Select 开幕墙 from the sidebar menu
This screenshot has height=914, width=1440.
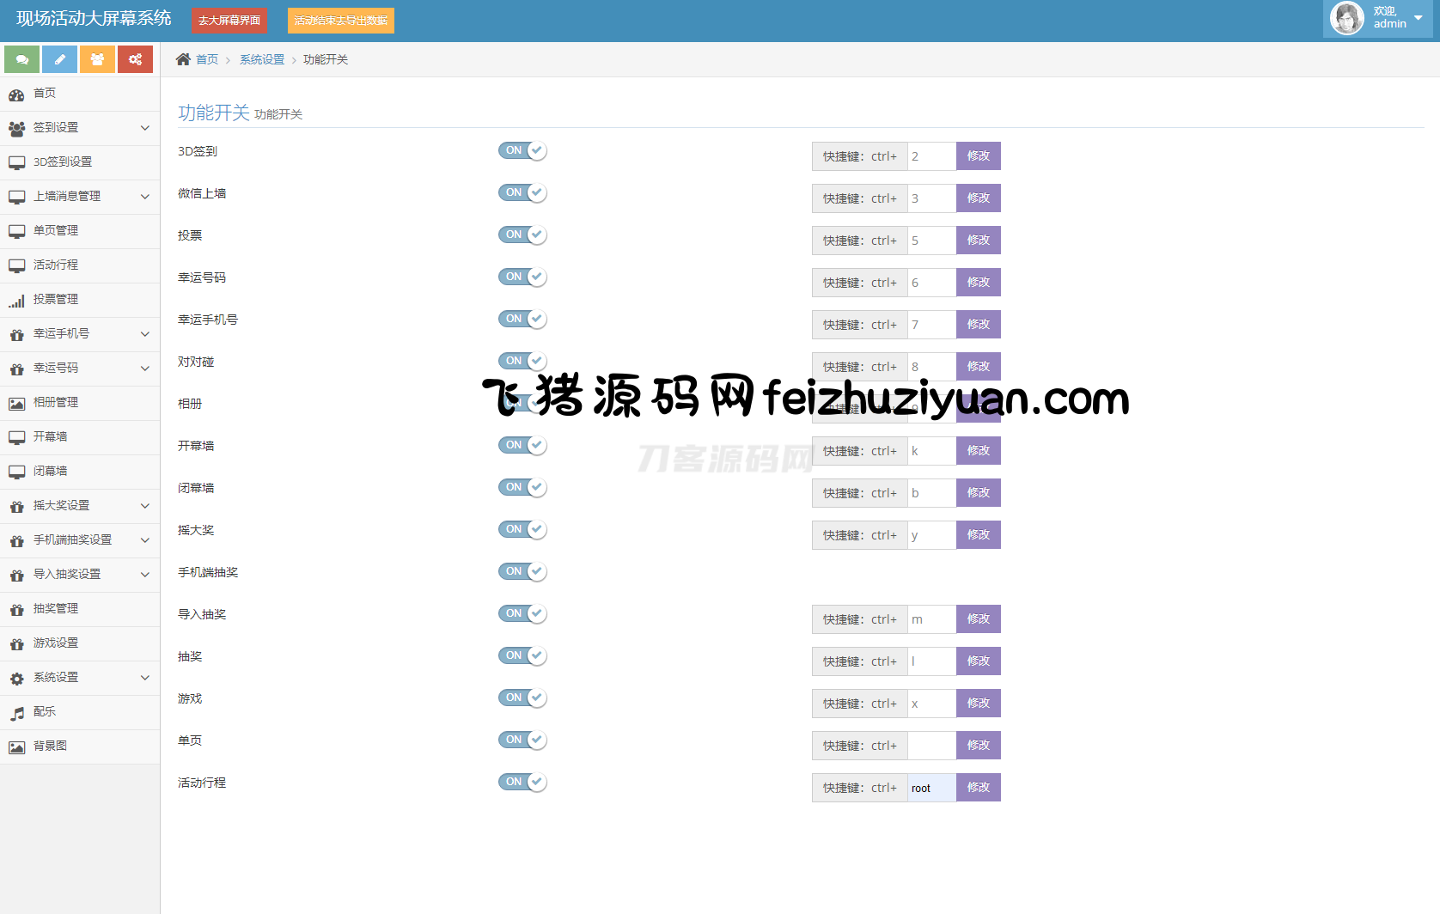pos(50,437)
